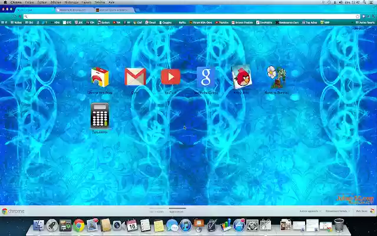This screenshot has width=377, height=236.
Task: Open Keynote in the dock
Action: (199, 225)
